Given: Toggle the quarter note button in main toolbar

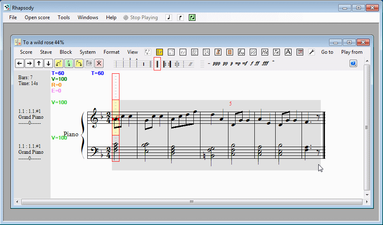Looking at the screenshot, I should click(x=168, y=17).
